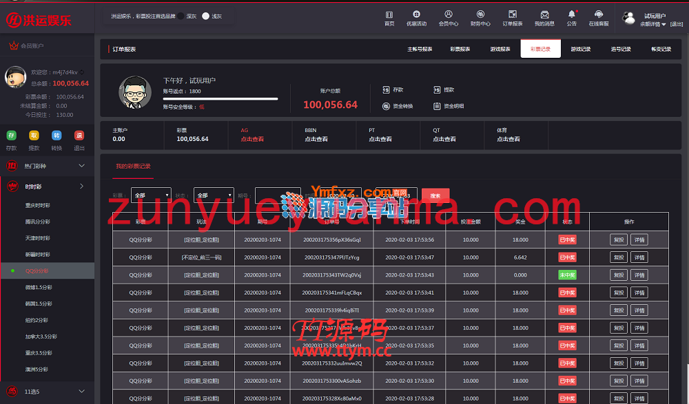Expand 时时彩 arrow in sidebar
Image resolution: width=689 pixels, height=404 pixels.
[82, 187]
